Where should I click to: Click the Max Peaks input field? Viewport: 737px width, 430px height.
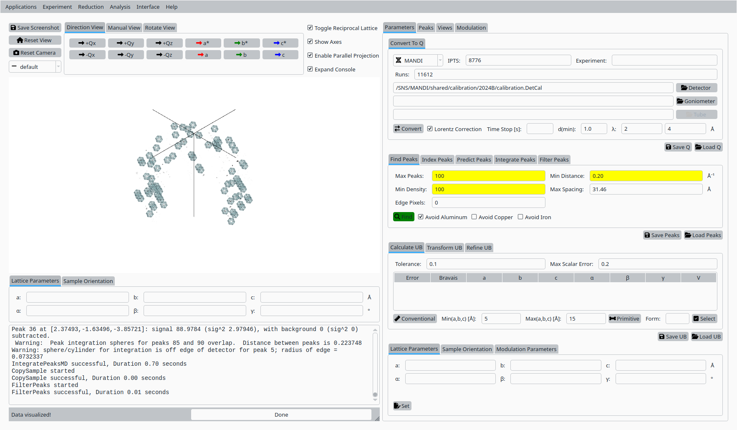pos(488,176)
